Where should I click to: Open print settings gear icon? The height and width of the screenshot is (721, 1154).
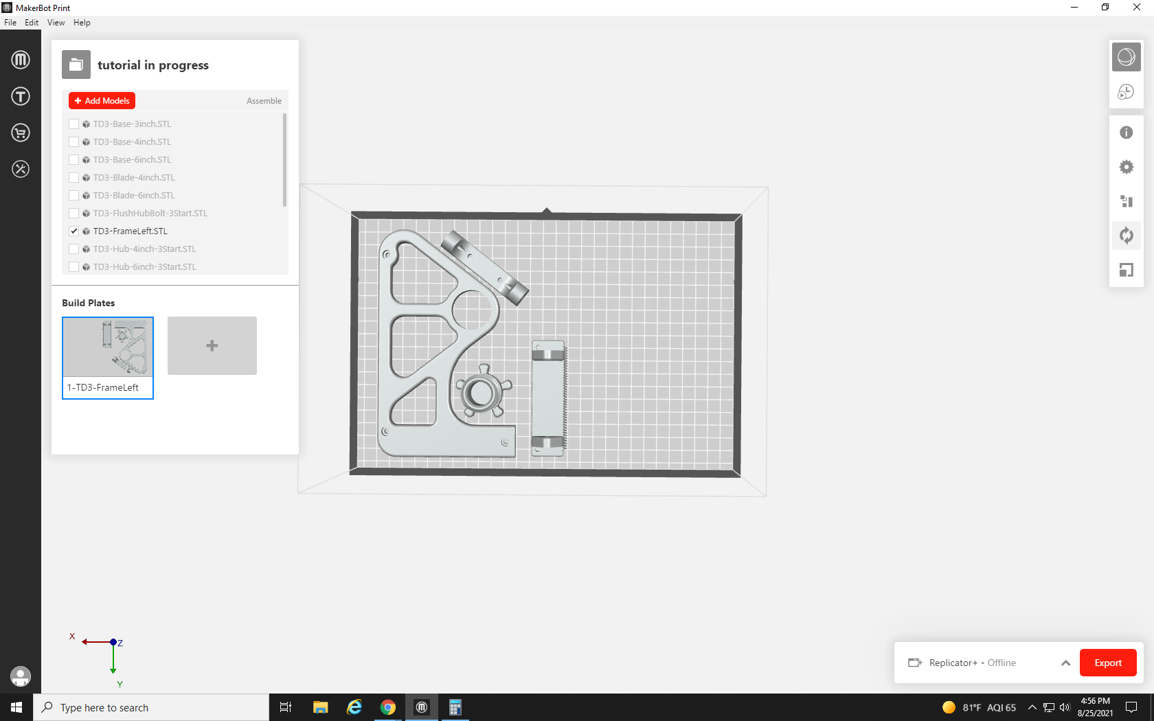pos(1127,167)
